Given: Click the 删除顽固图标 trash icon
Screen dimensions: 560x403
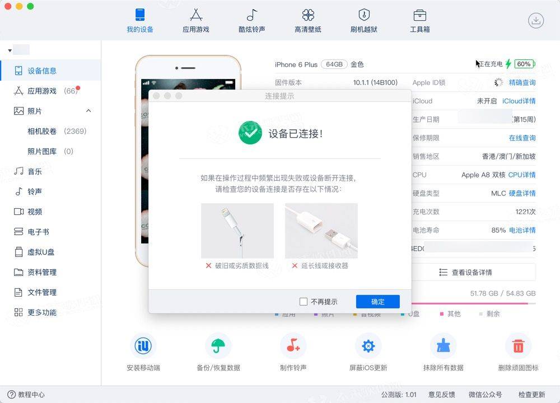Looking at the screenshot, I should point(518,345).
